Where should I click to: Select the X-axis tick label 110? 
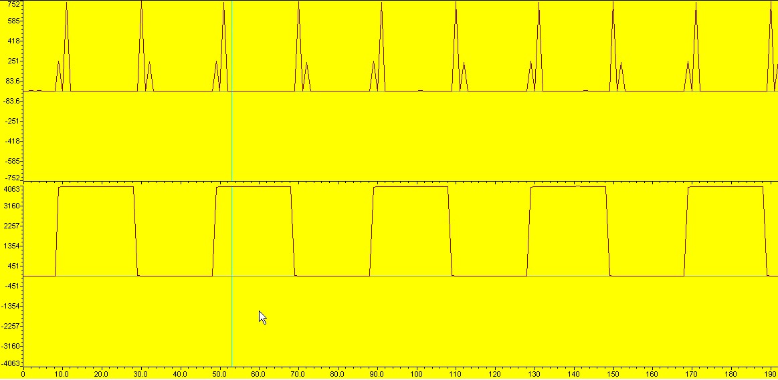point(456,375)
